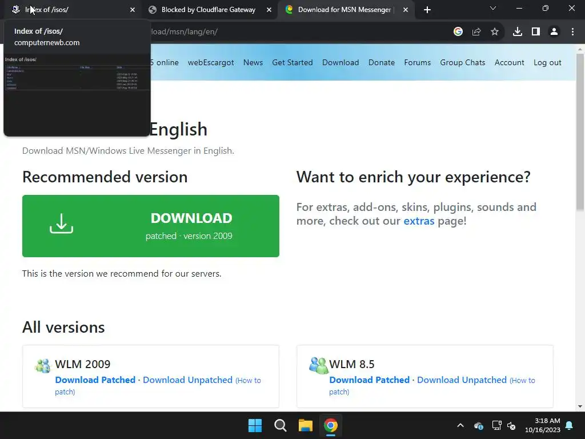Click the scrollbar down arrow

(580, 406)
